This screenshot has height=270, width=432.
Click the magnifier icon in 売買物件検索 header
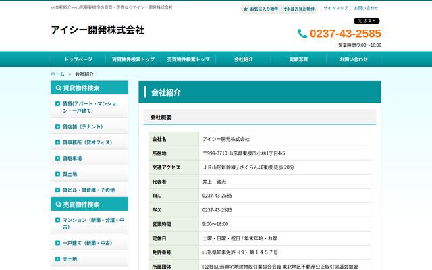[59, 205]
